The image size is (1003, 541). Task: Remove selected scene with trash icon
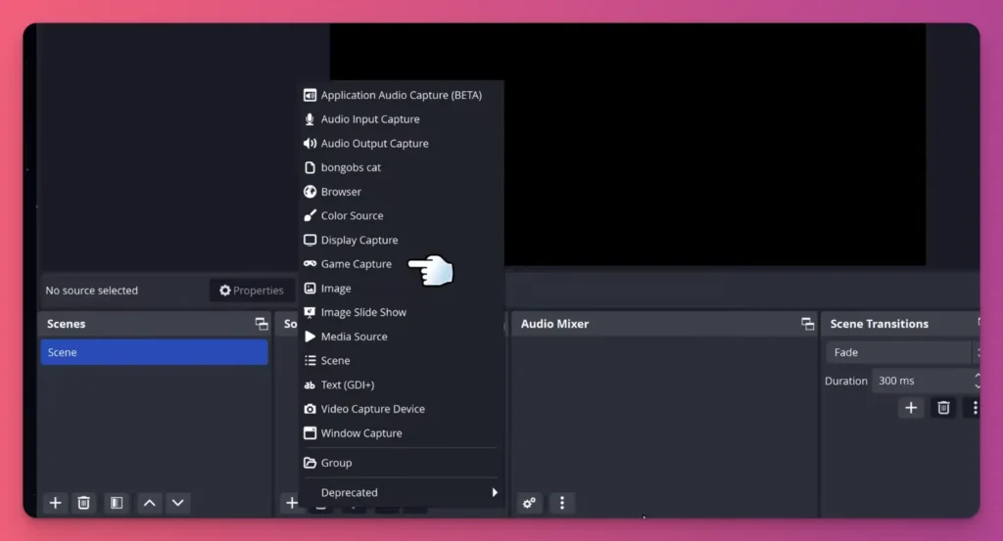84,503
